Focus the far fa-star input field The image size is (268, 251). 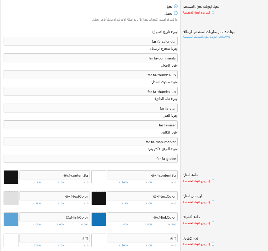pos(91,108)
